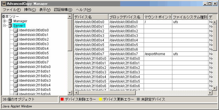
Task: Click the Server1 server icon
Action: [x=10, y=26]
